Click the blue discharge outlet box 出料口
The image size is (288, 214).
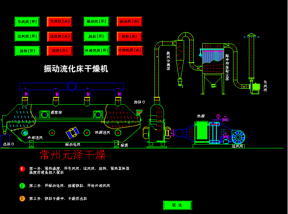5,142
